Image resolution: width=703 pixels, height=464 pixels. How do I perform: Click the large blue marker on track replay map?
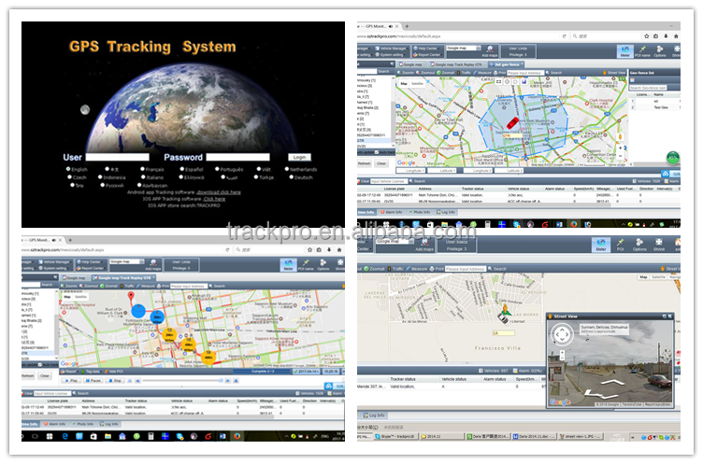point(137,312)
